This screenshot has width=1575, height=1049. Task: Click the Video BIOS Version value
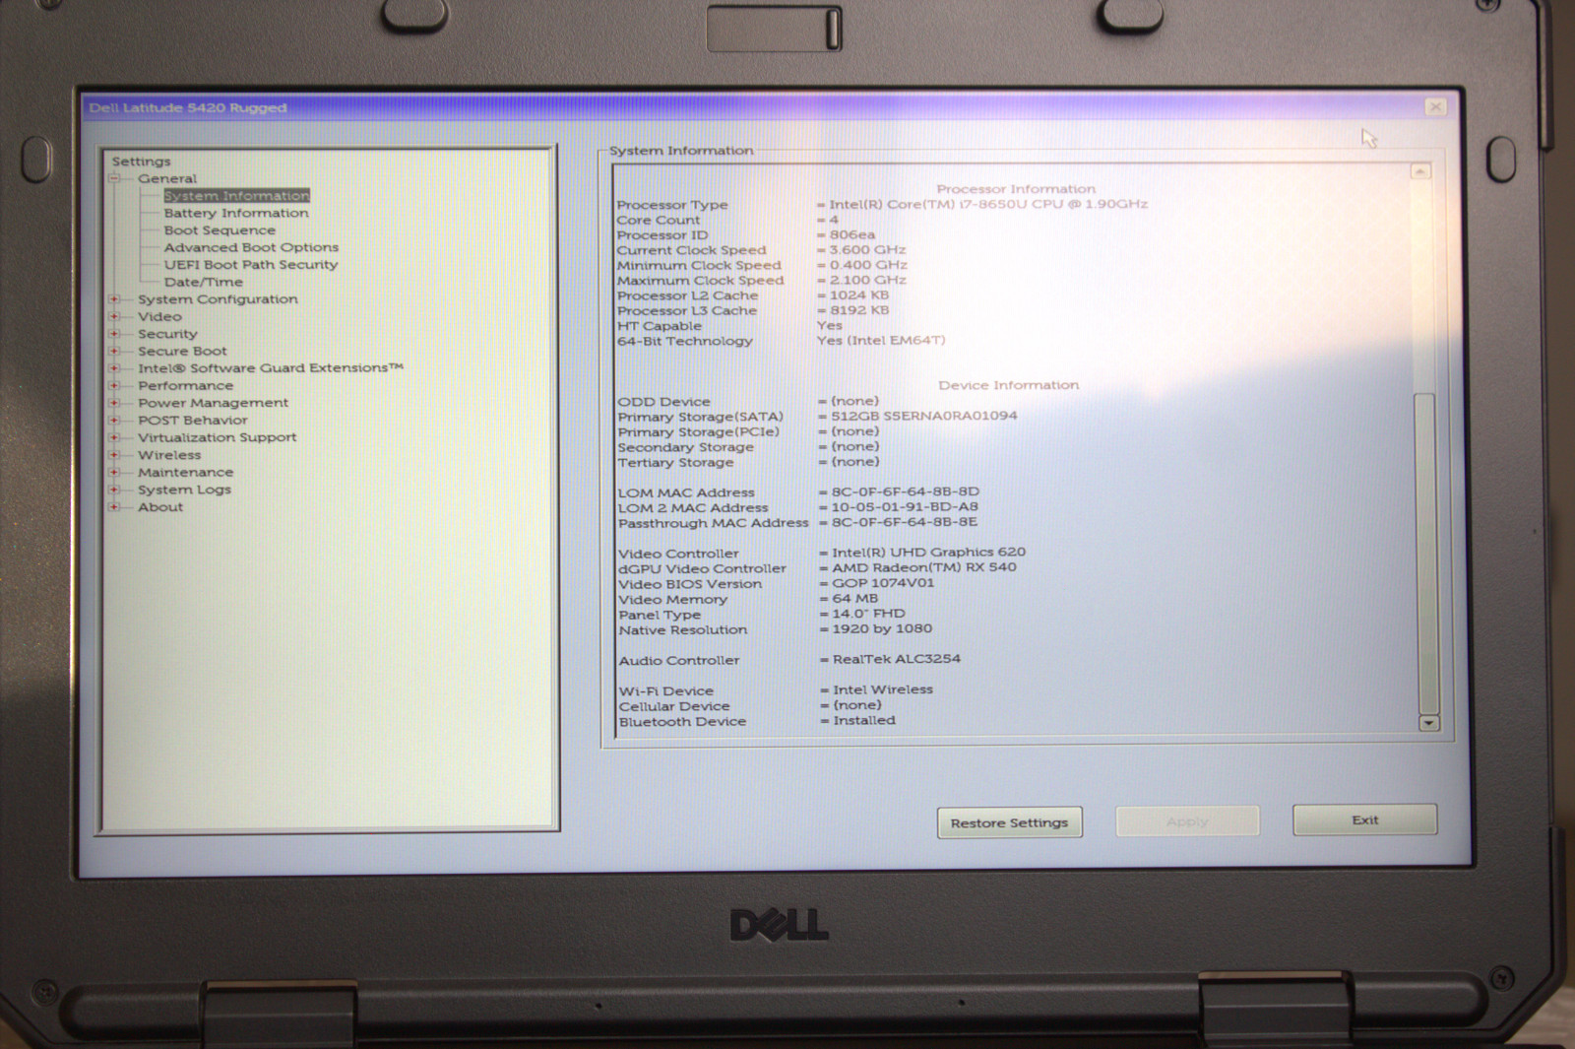click(883, 583)
